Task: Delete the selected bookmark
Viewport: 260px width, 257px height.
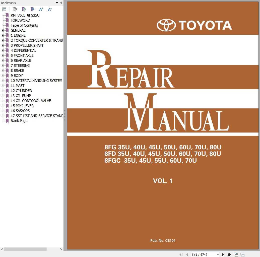Action: [15, 9]
